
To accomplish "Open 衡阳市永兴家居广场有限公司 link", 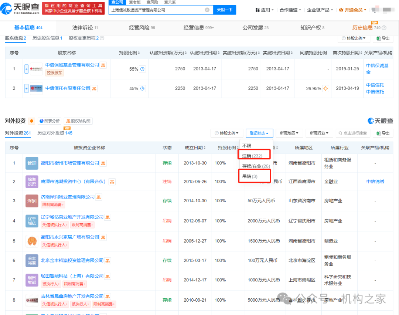I will pos(70,237).
